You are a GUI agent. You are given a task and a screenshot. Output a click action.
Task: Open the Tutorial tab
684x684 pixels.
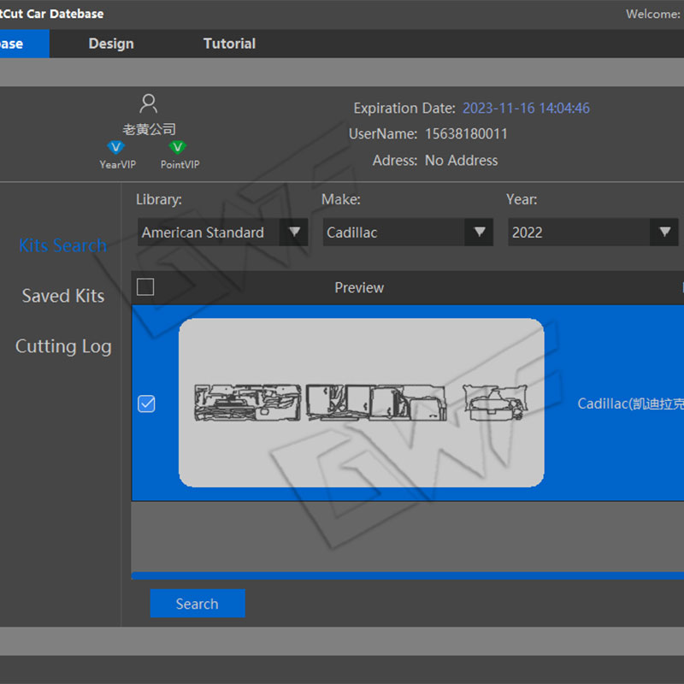pyautogui.click(x=229, y=44)
